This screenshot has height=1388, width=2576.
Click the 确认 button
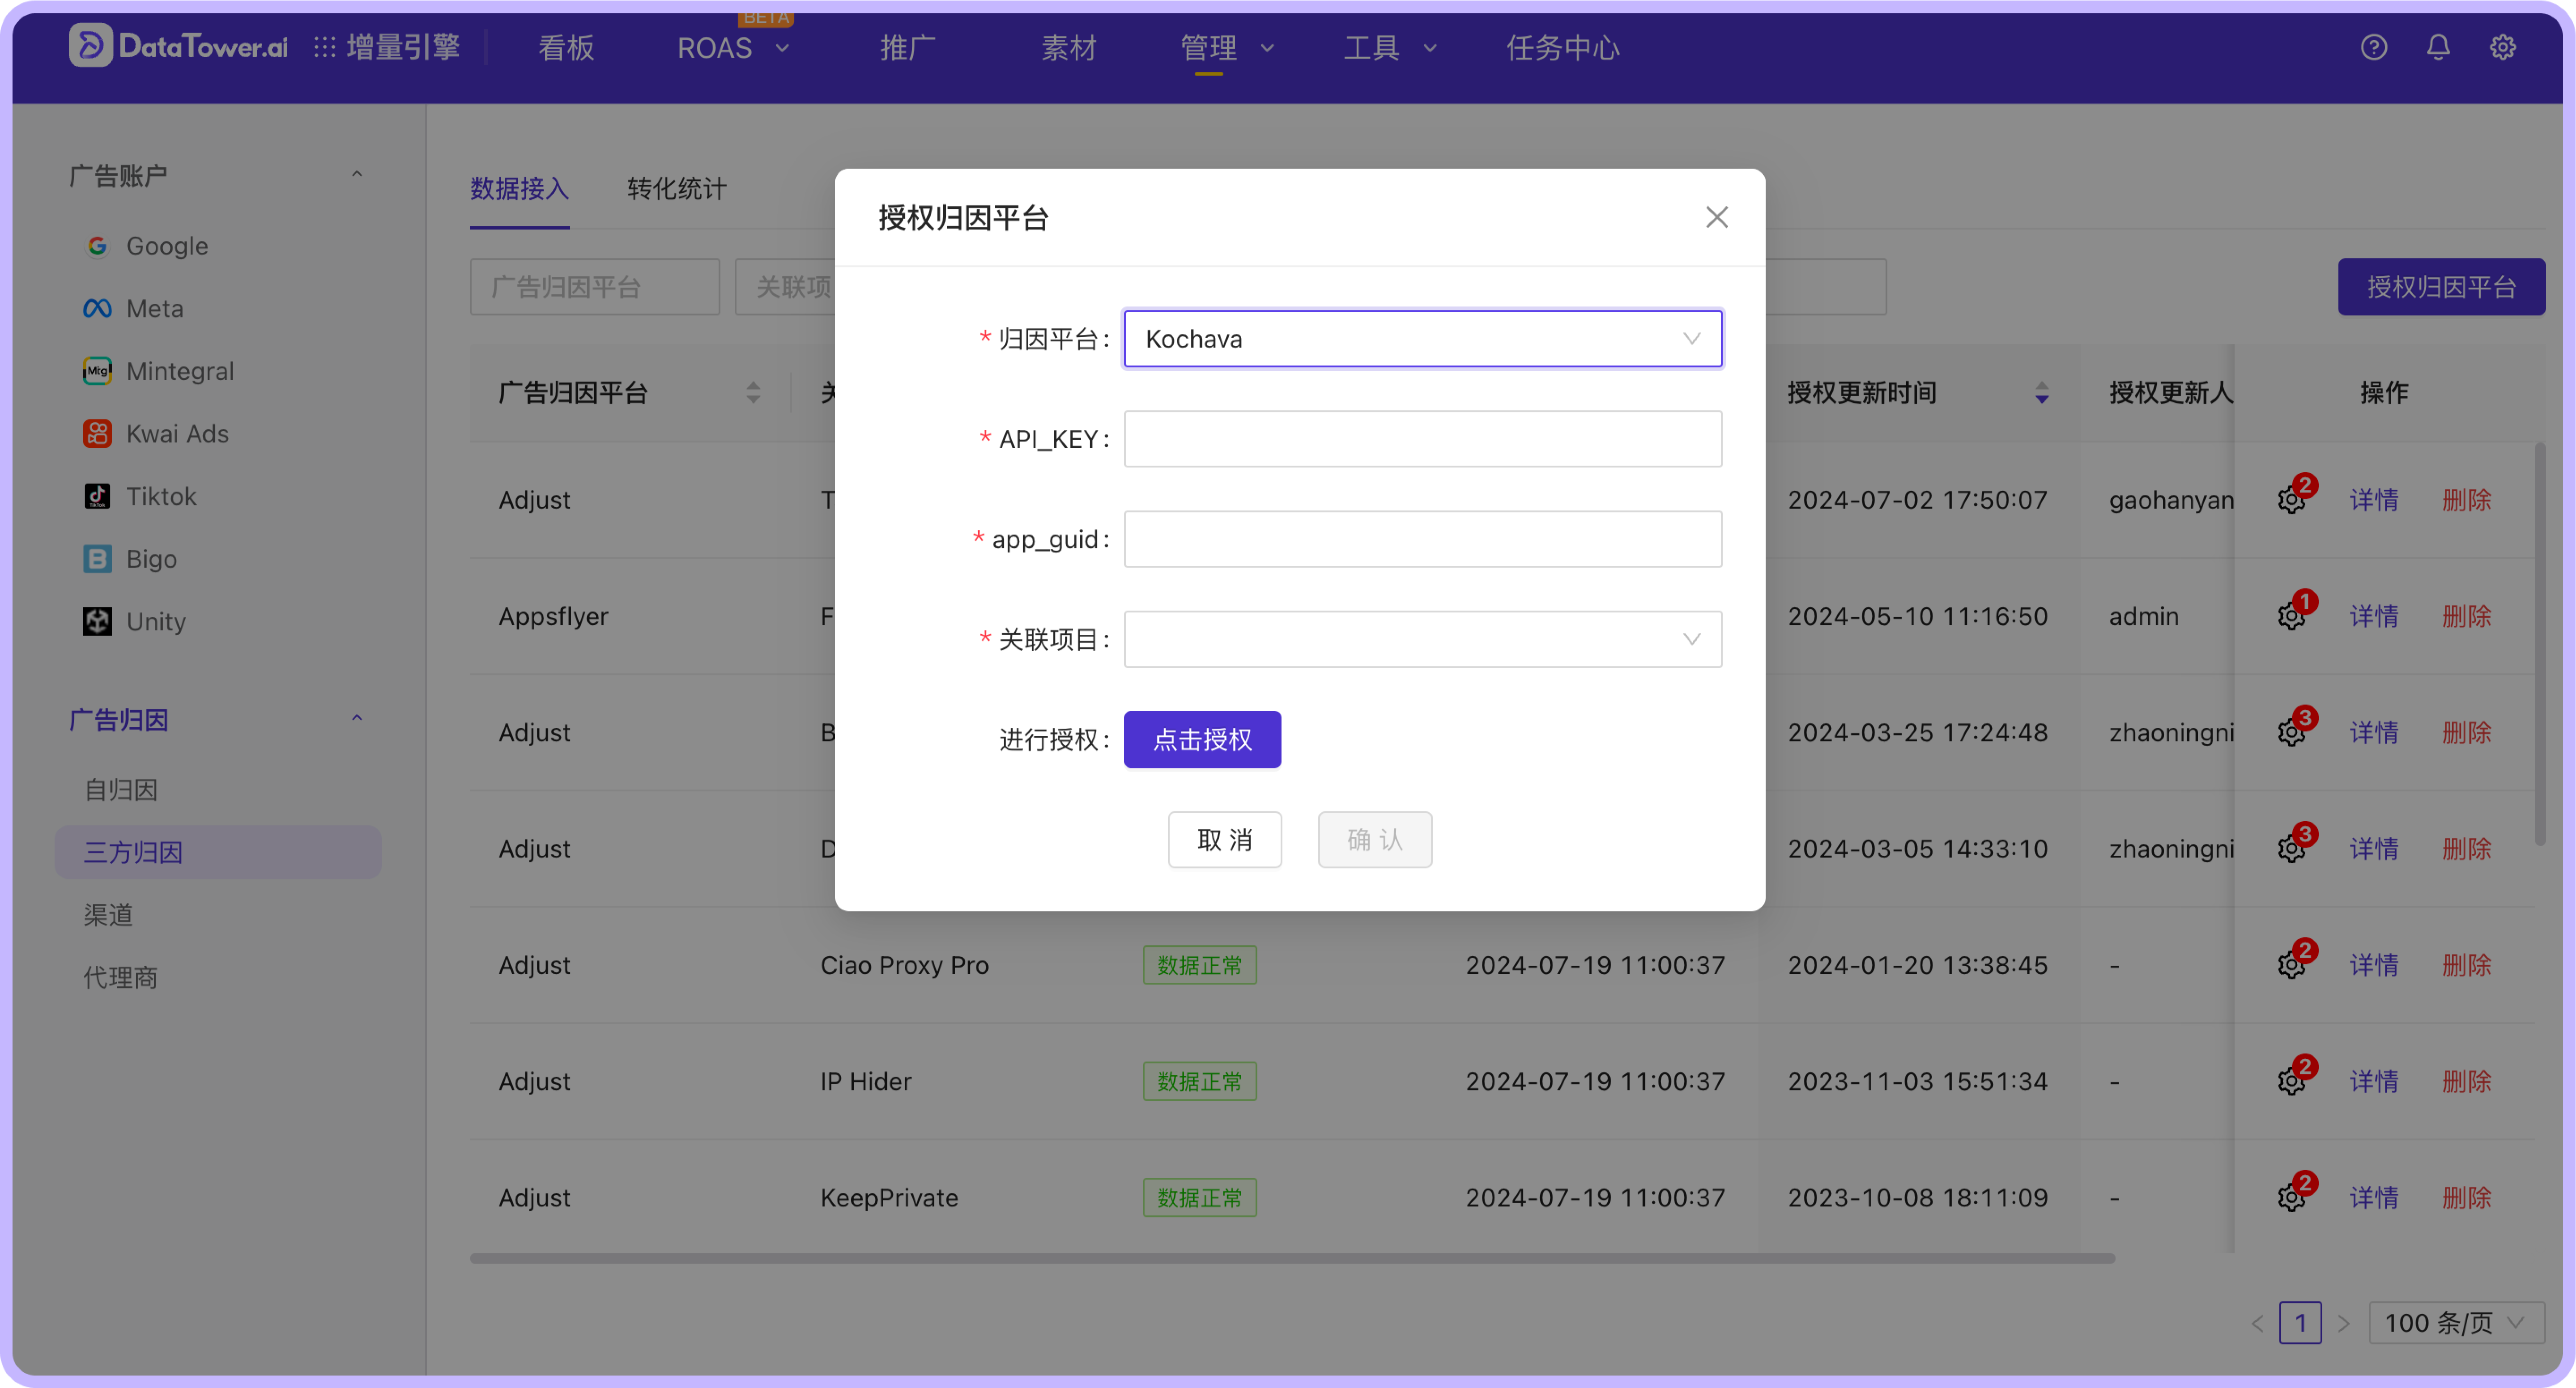(1374, 839)
